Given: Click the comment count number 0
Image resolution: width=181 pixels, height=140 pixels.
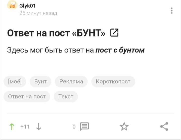Looking at the screenshot, I should tap(74, 127).
